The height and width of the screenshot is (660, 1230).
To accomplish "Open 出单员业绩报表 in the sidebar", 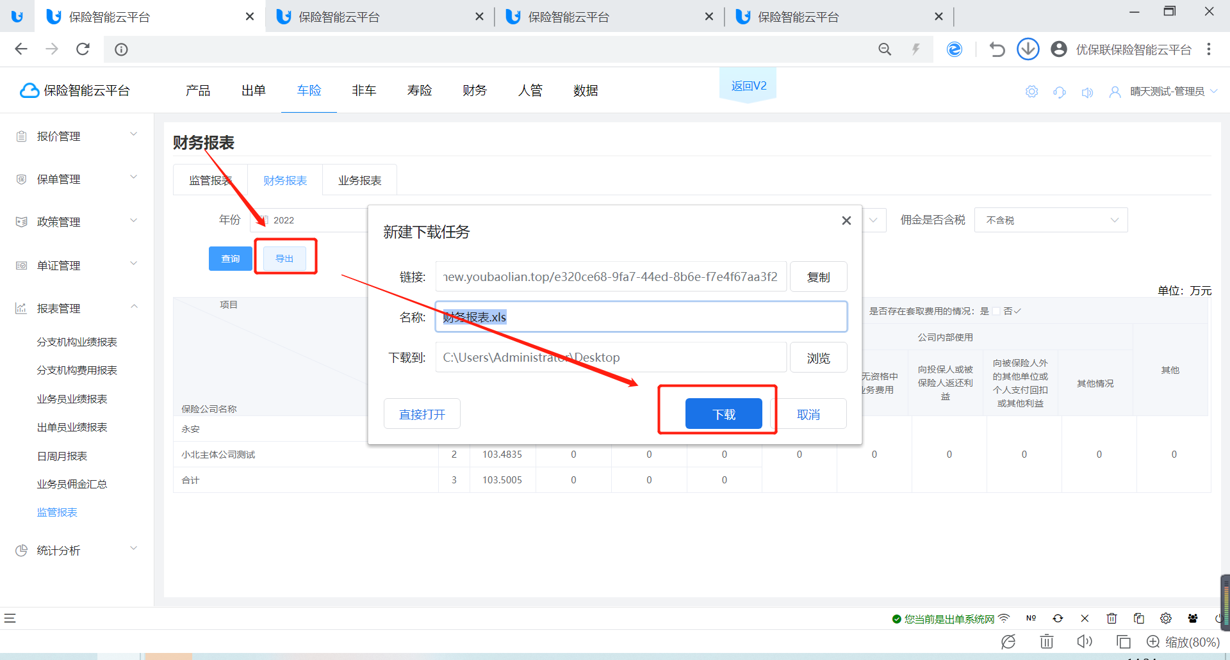I will (72, 427).
